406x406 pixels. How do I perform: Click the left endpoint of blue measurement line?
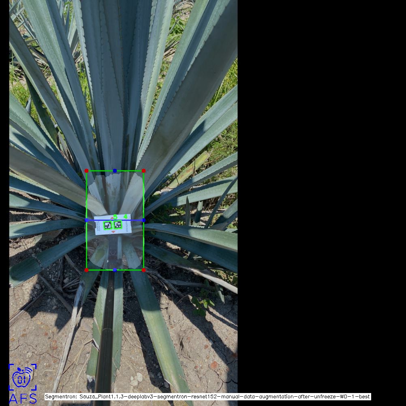(x=86, y=220)
